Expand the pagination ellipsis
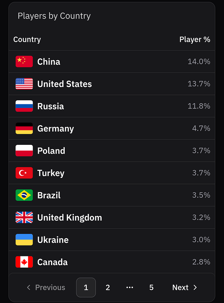Image resolution: width=224 pixels, height=303 pixels. click(x=130, y=288)
